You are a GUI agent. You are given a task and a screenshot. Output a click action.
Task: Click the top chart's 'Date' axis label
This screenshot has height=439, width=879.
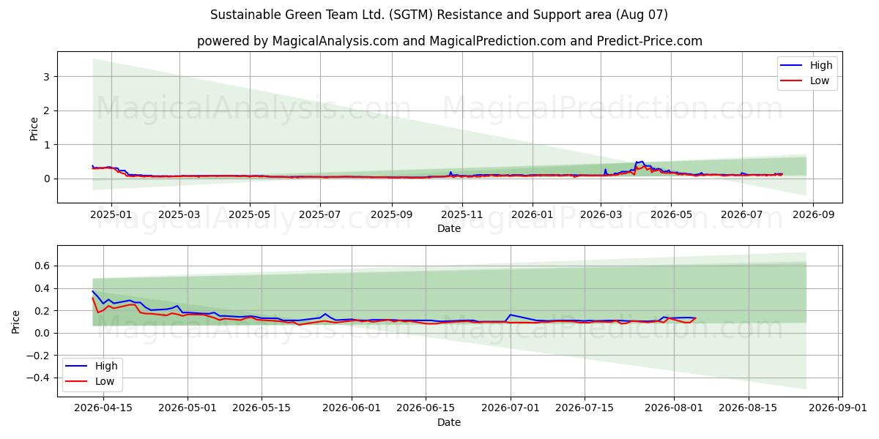[x=449, y=228]
